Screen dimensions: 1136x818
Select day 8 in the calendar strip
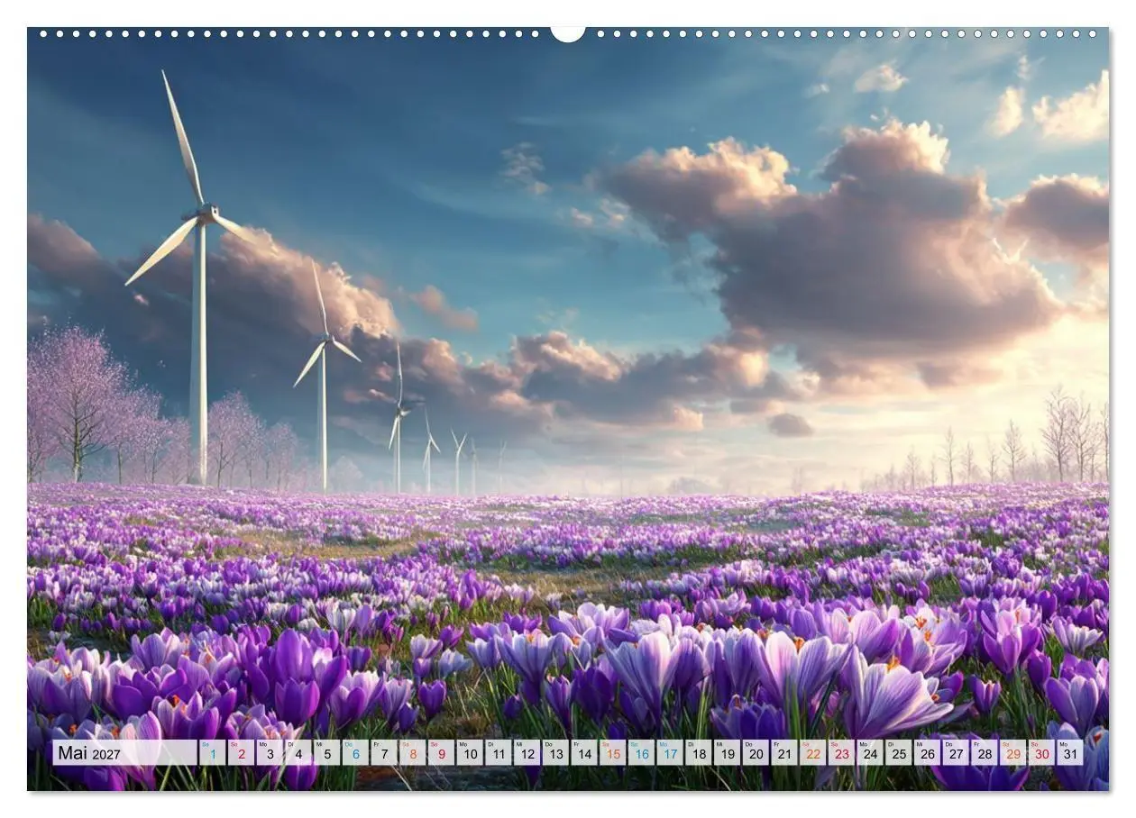(x=412, y=752)
